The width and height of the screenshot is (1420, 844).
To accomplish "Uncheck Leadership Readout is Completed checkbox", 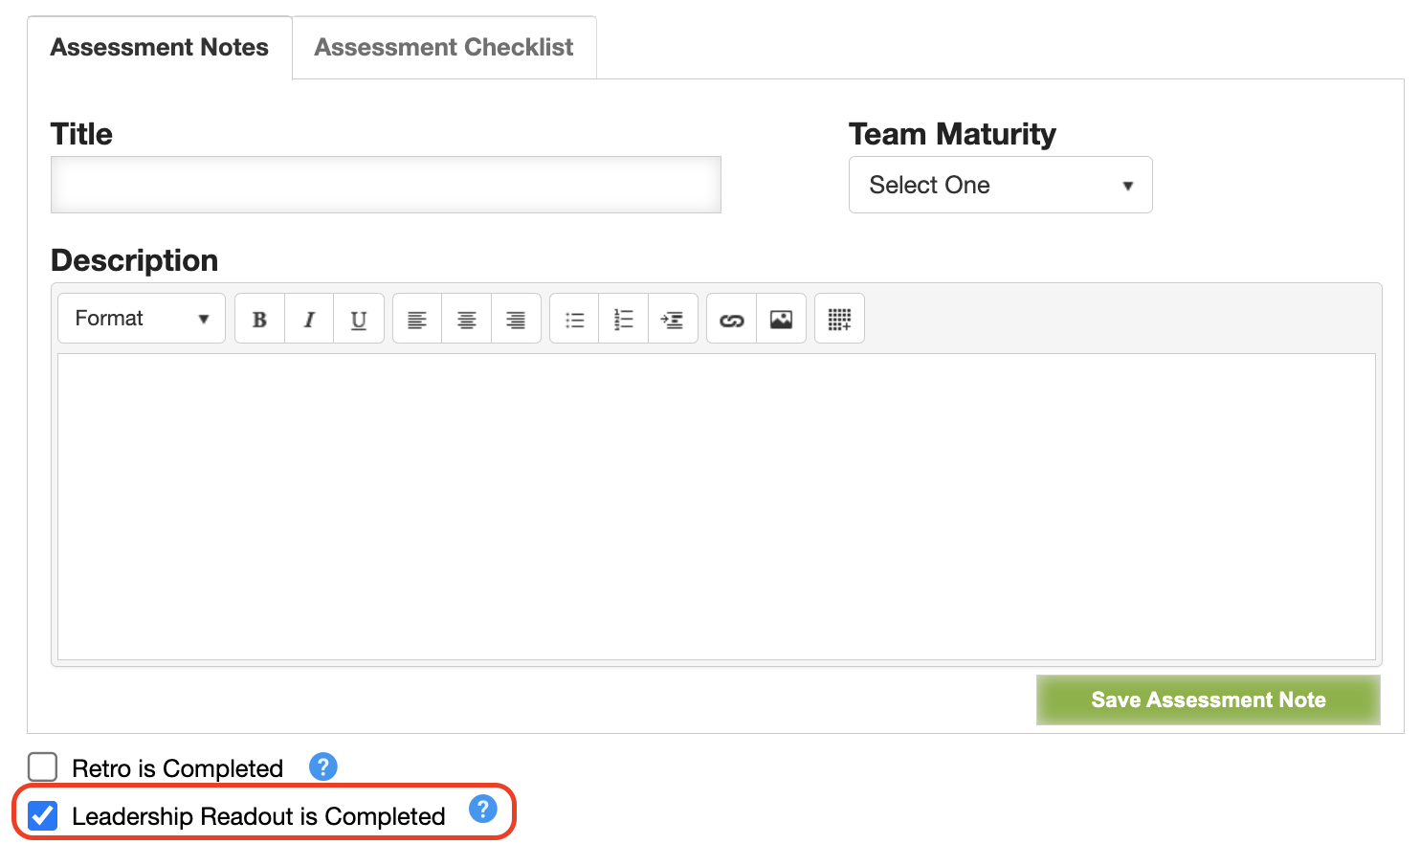I will [43, 815].
